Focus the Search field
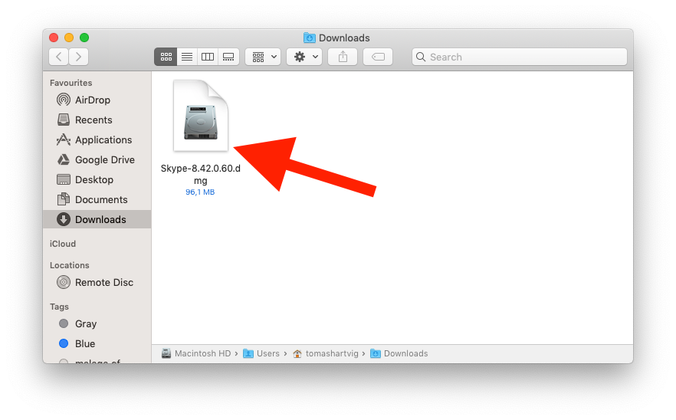The height and width of the screenshot is (420, 676). [520, 57]
